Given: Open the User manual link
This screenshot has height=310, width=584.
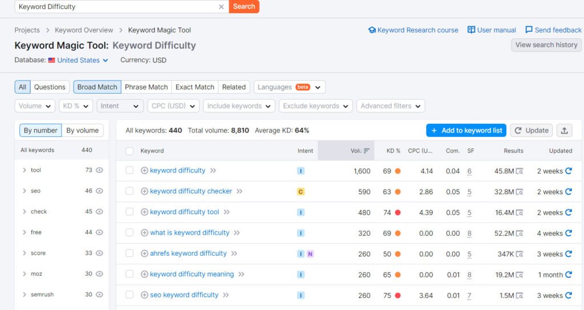Looking at the screenshot, I should coord(492,30).
